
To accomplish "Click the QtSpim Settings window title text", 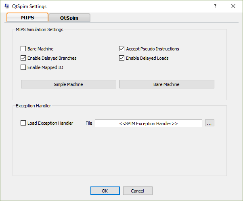I will [29, 6].
